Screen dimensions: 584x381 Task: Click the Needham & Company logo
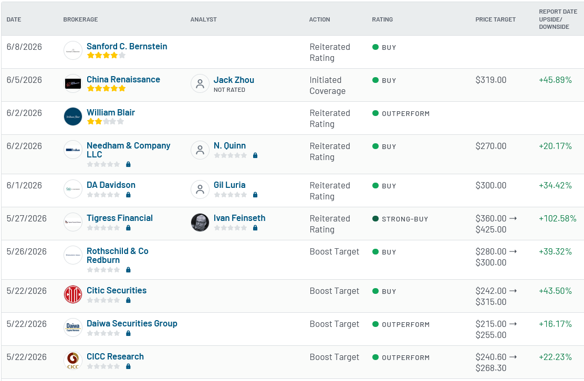coord(73,150)
